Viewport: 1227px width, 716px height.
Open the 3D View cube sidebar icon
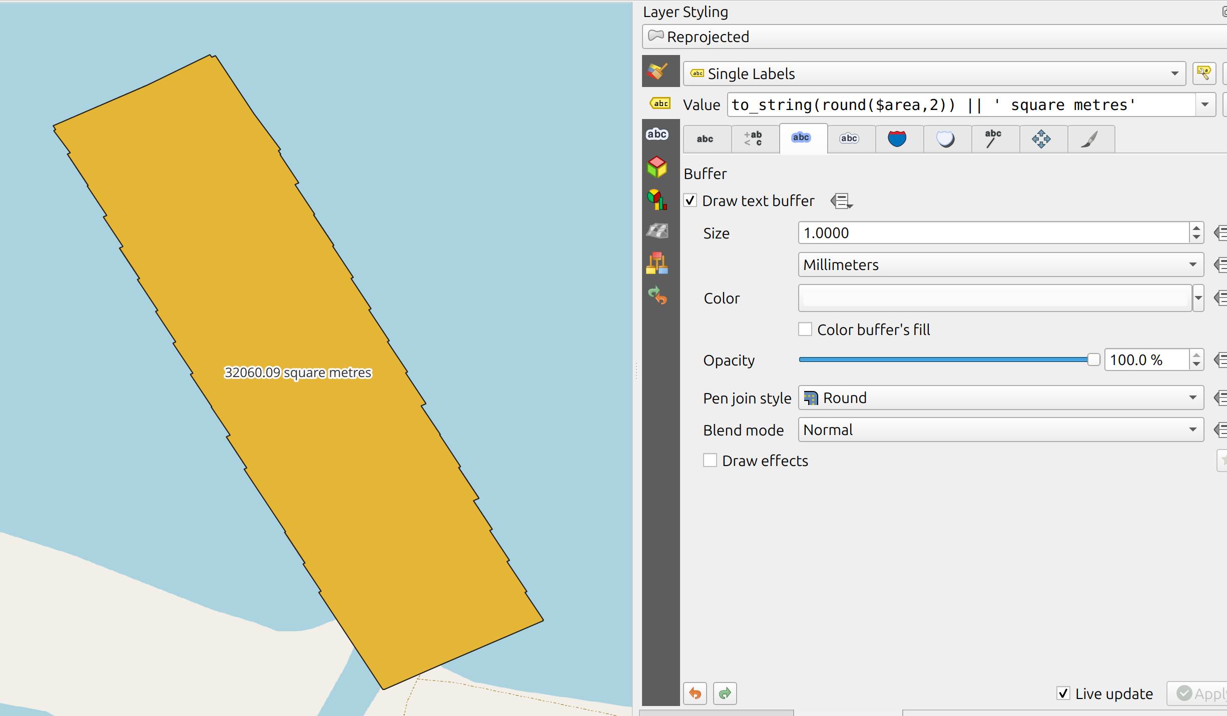point(657,167)
